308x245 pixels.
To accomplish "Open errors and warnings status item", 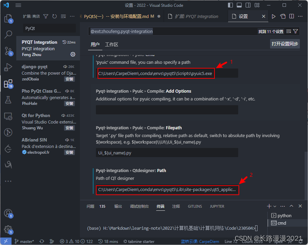I will tap(76, 242).
